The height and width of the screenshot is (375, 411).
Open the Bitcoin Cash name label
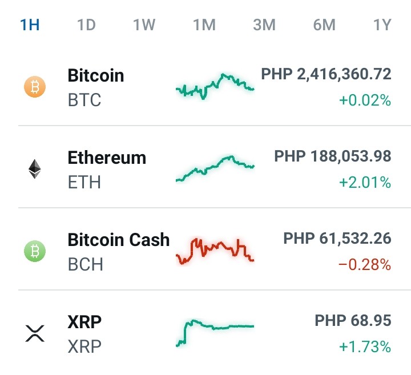119,240
